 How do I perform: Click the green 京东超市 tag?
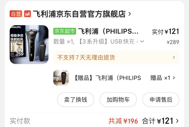click(65, 31)
